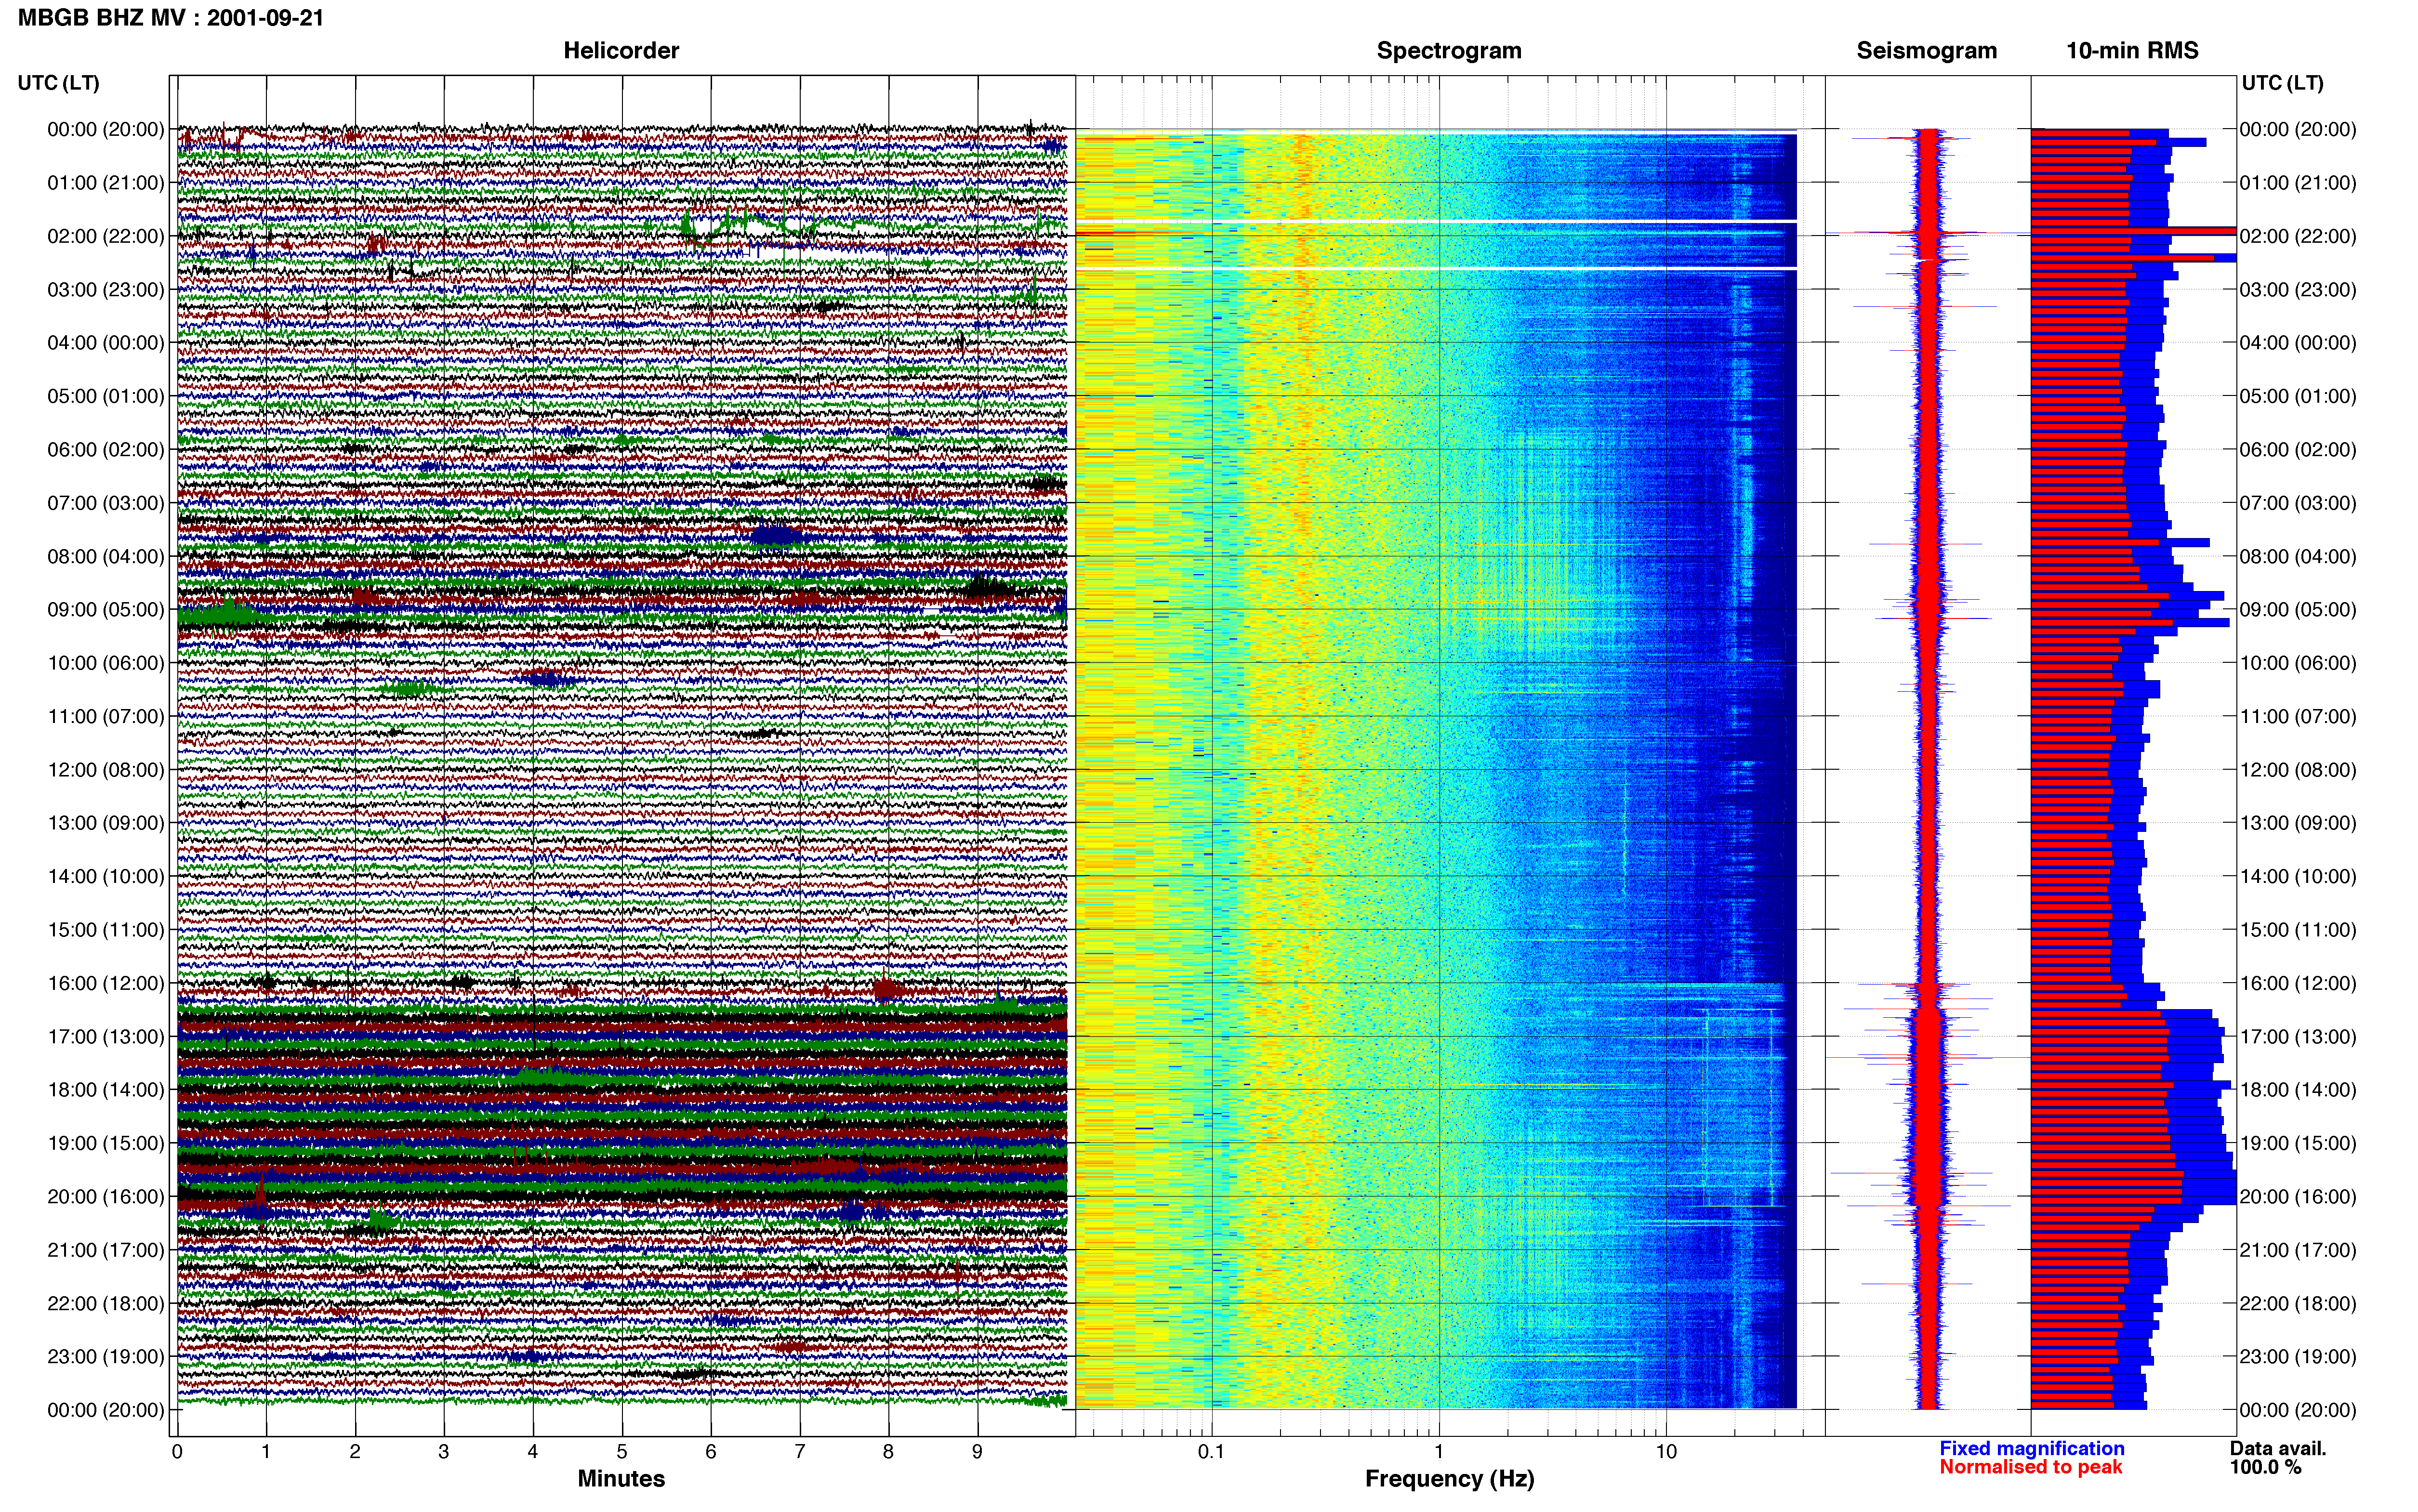This screenshot has width=2418, height=1512.
Task: Click right-axis time label "09:00 (05:00)"
Action: pos(2298,609)
